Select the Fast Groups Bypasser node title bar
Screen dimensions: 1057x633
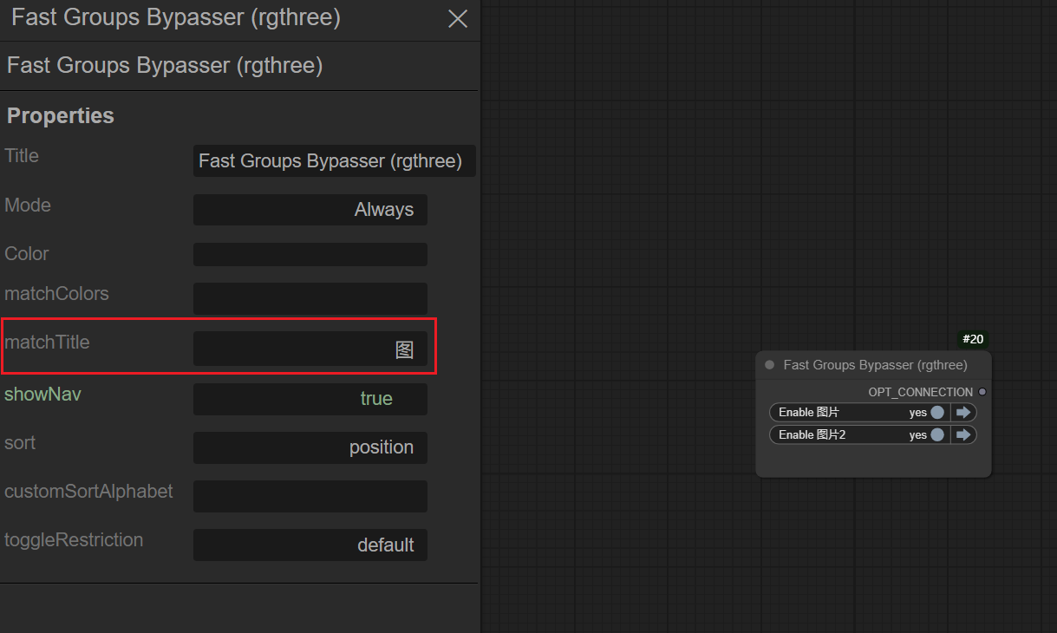[875, 365]
